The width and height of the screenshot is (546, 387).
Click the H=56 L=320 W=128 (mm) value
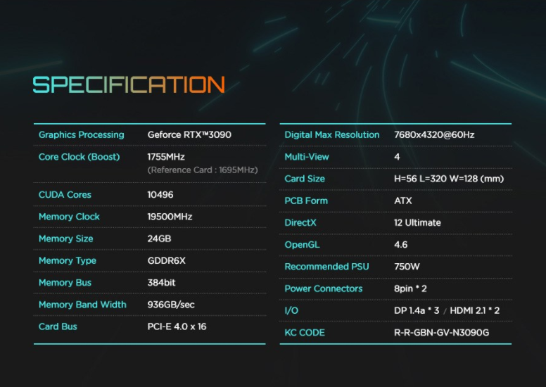coord(449,179)
